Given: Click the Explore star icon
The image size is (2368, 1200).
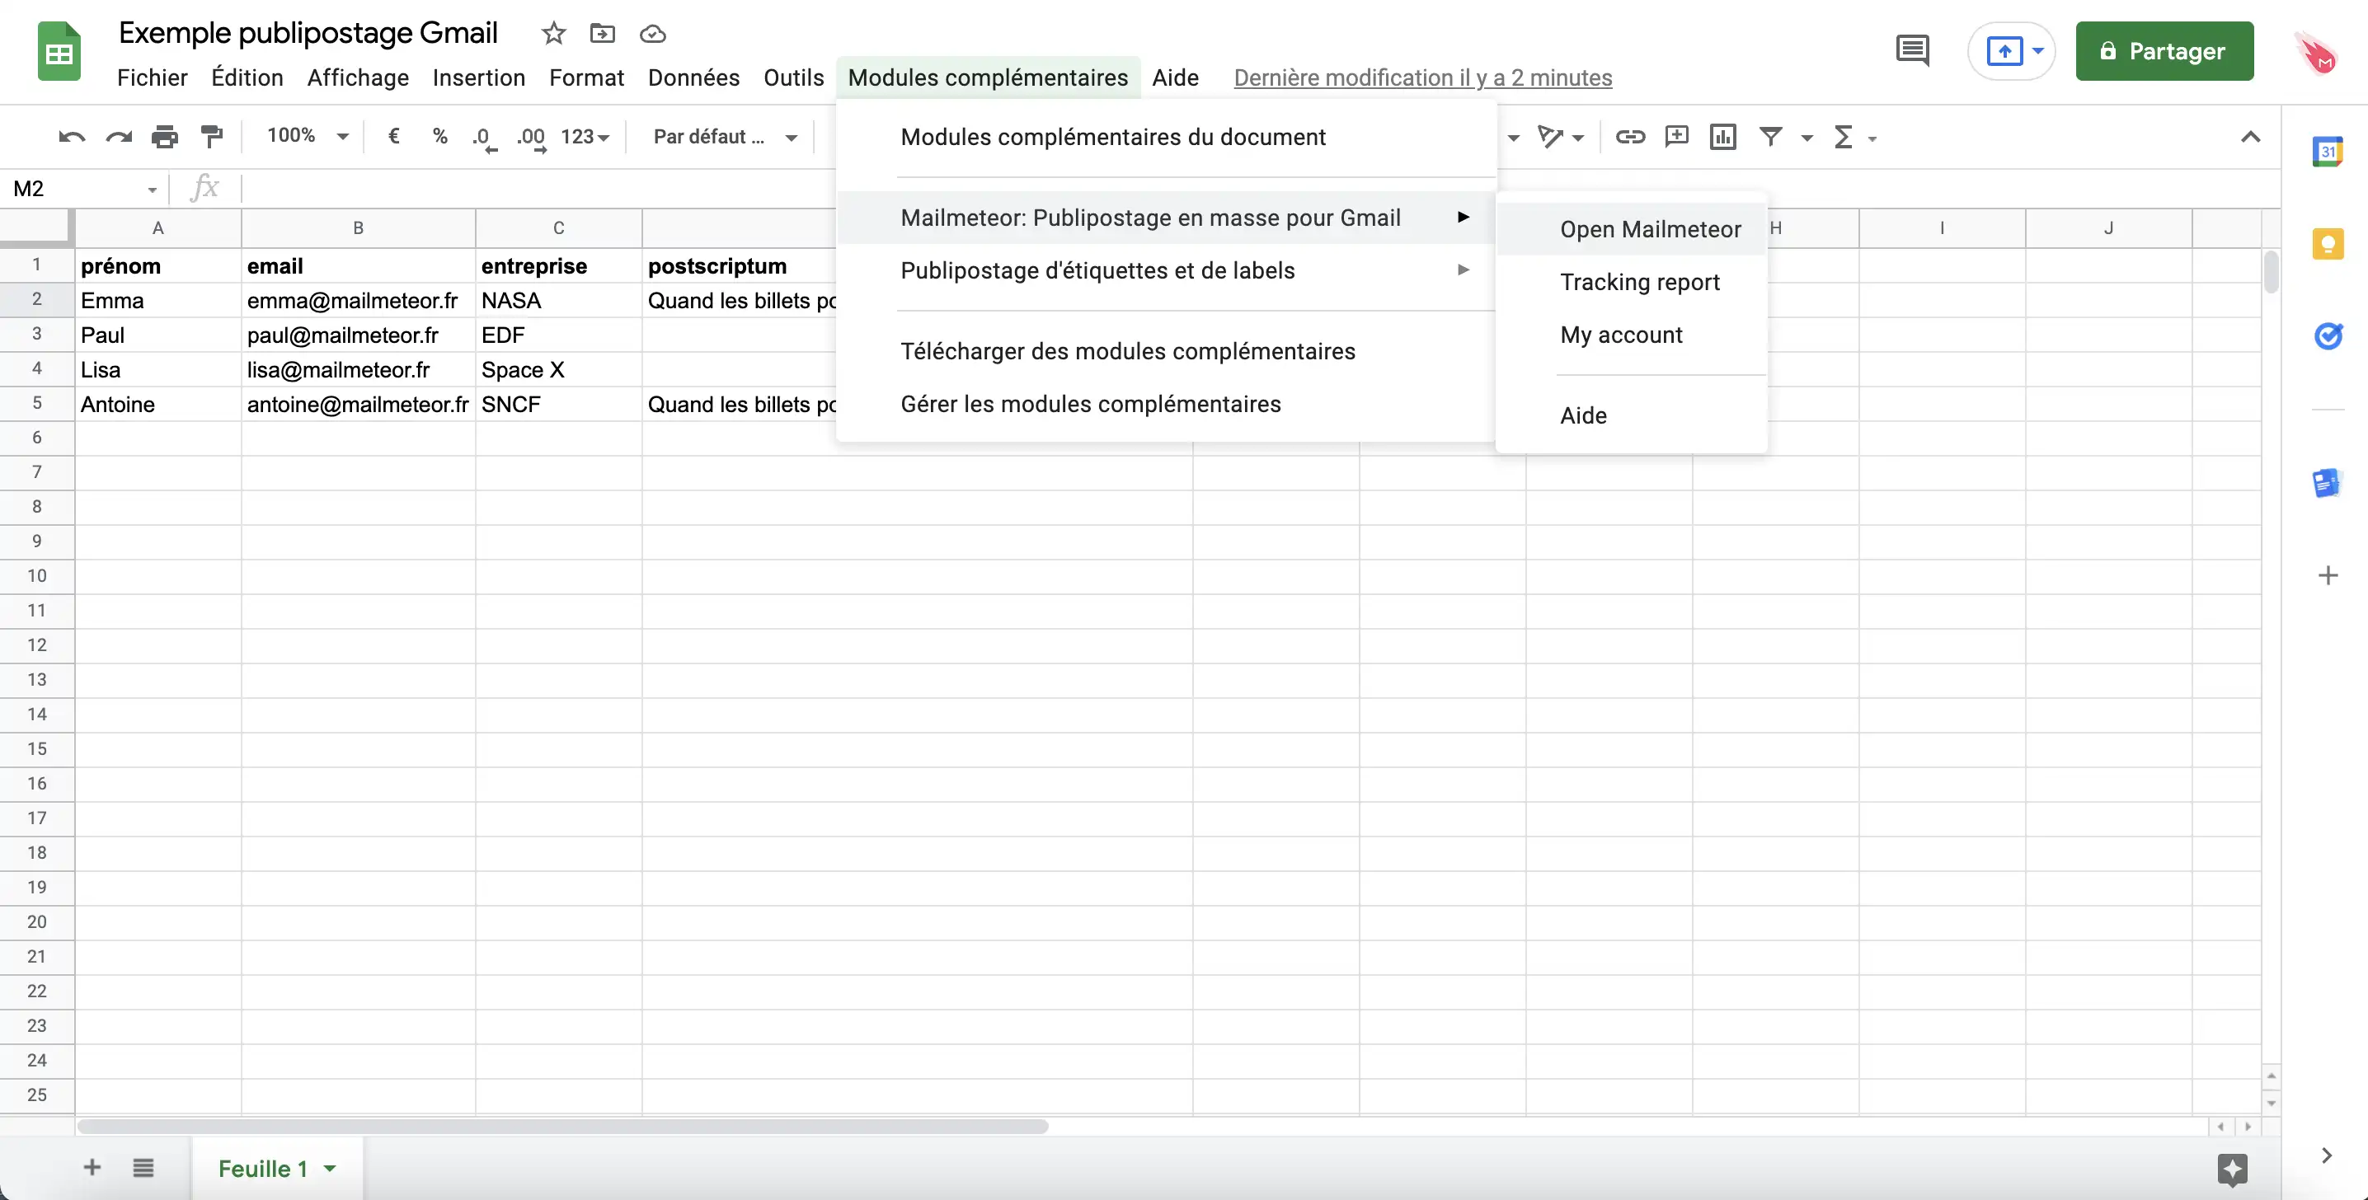Looking at the screenshot, I should click(2232, 1169).
